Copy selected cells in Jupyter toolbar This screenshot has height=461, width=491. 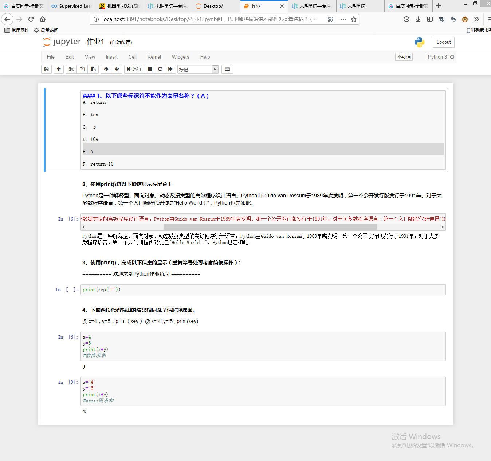click(82, 69)
